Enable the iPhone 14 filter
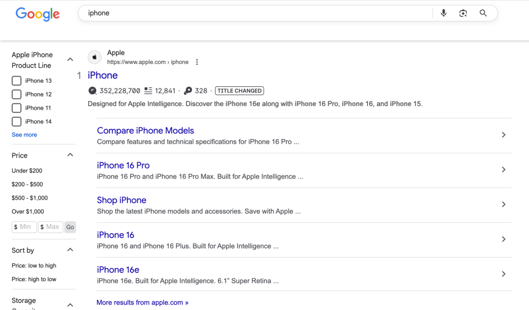529x310 pixels. pyautogui.click(x=16, y=121)
